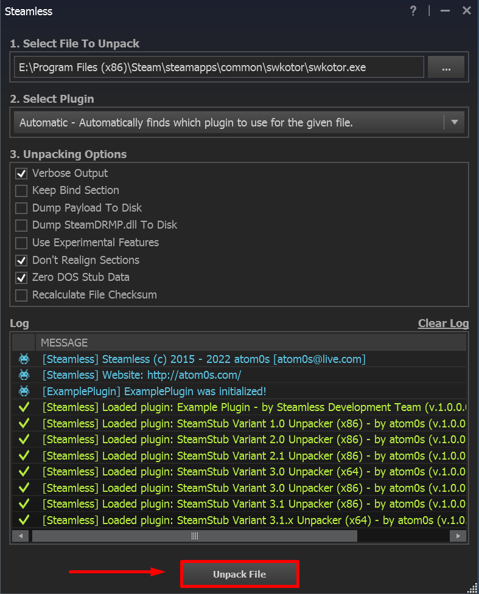Click the MESSAGE column header in log

pyautogui.click(x=65, y=343)
